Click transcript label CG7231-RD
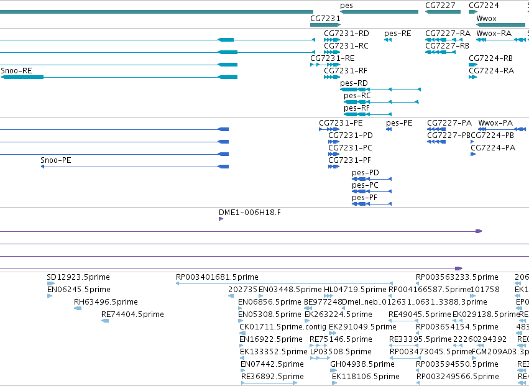Screen dimensions: 529x386 pyautogui.click(x=346, y=34)
